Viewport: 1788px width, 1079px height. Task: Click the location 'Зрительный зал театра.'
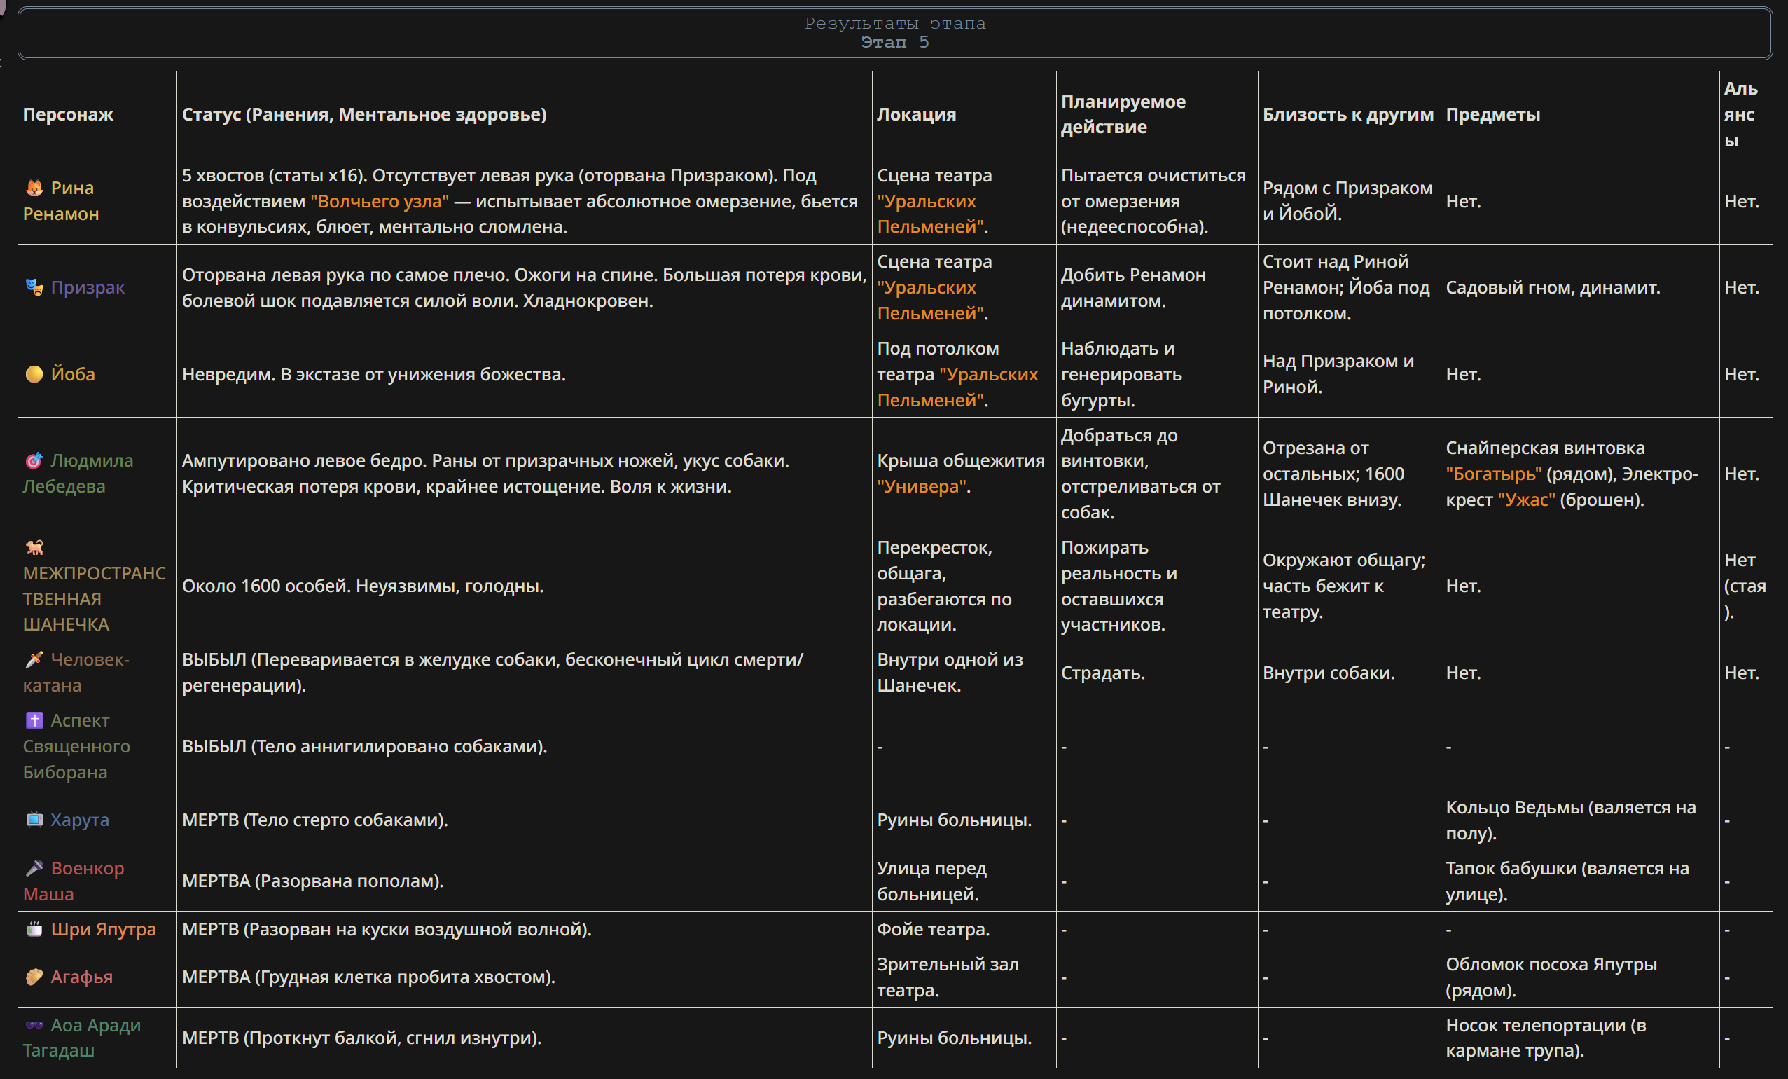pos(948,977)
